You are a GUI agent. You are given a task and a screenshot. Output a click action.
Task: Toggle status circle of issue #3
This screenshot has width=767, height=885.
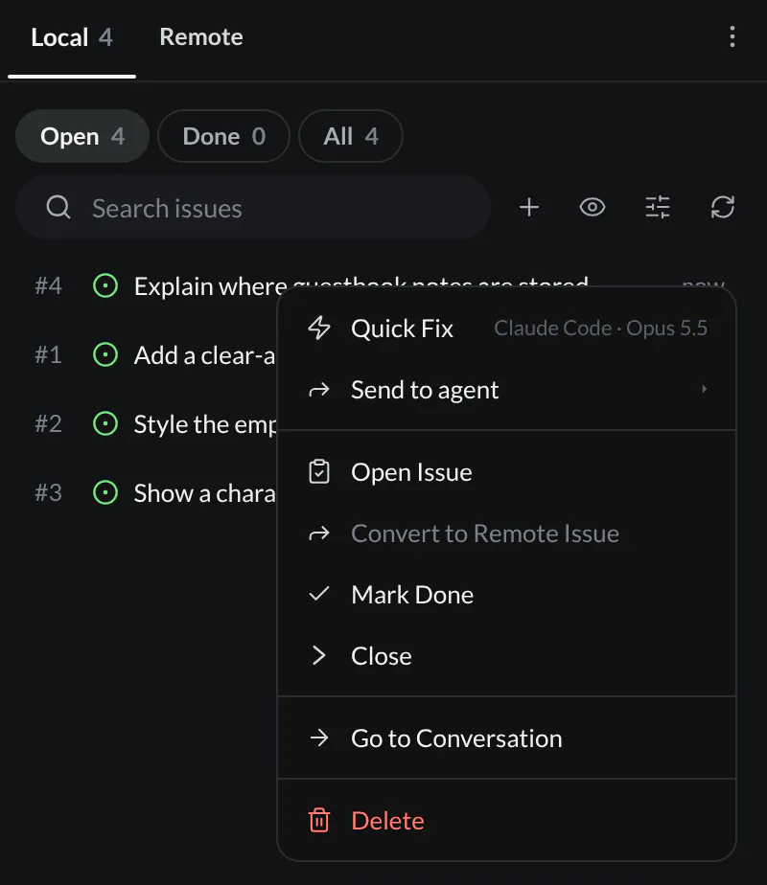105,492
